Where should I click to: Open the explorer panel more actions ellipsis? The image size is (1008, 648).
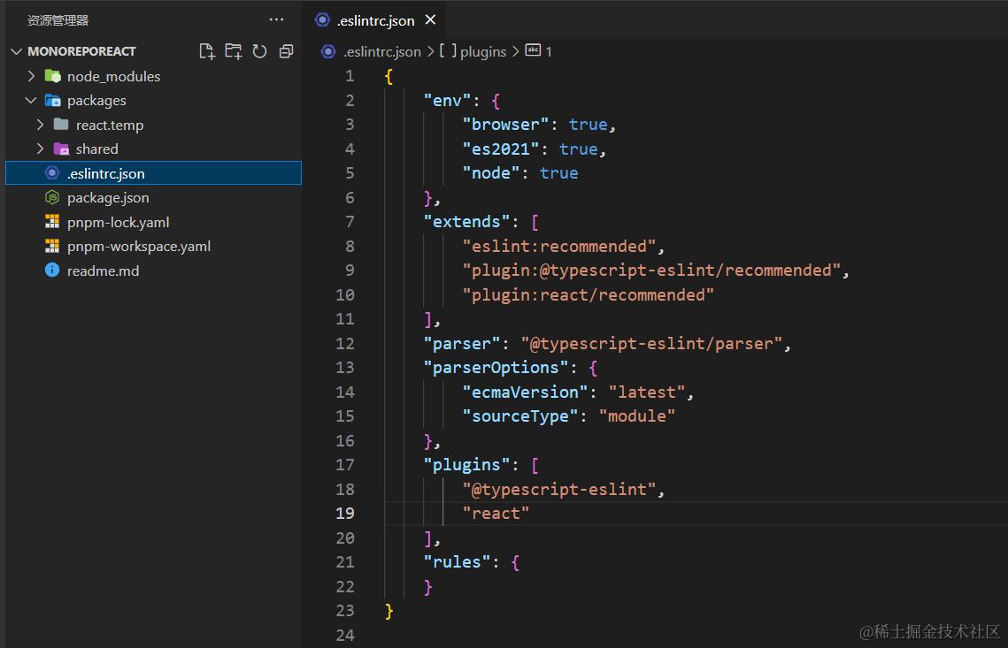coord(276,20)
